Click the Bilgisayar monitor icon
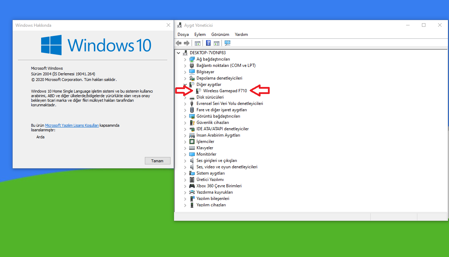The image size is (449, 257). (192, 72)
